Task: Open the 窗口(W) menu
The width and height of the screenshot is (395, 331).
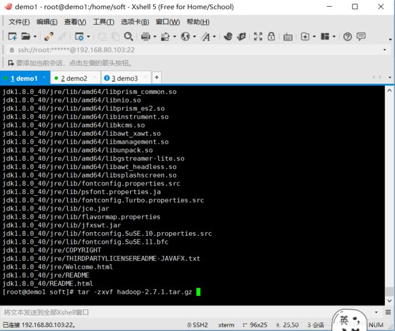Action: point(168,22)
